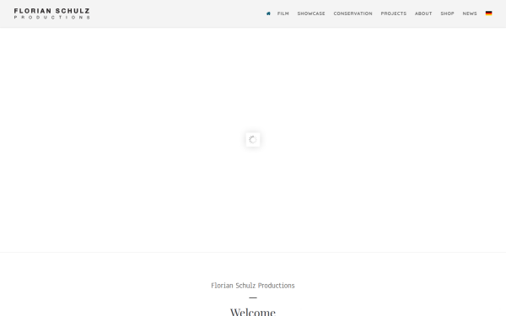Switch language via the German flag icon
The image size is (506, 316).
tap(488, 13)
